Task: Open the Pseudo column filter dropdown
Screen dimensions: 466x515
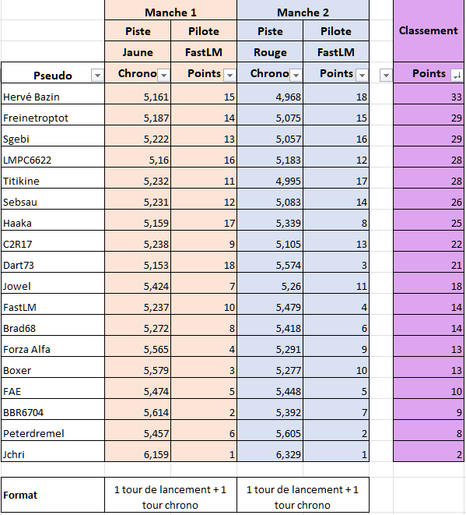Action: coord(97,76)
